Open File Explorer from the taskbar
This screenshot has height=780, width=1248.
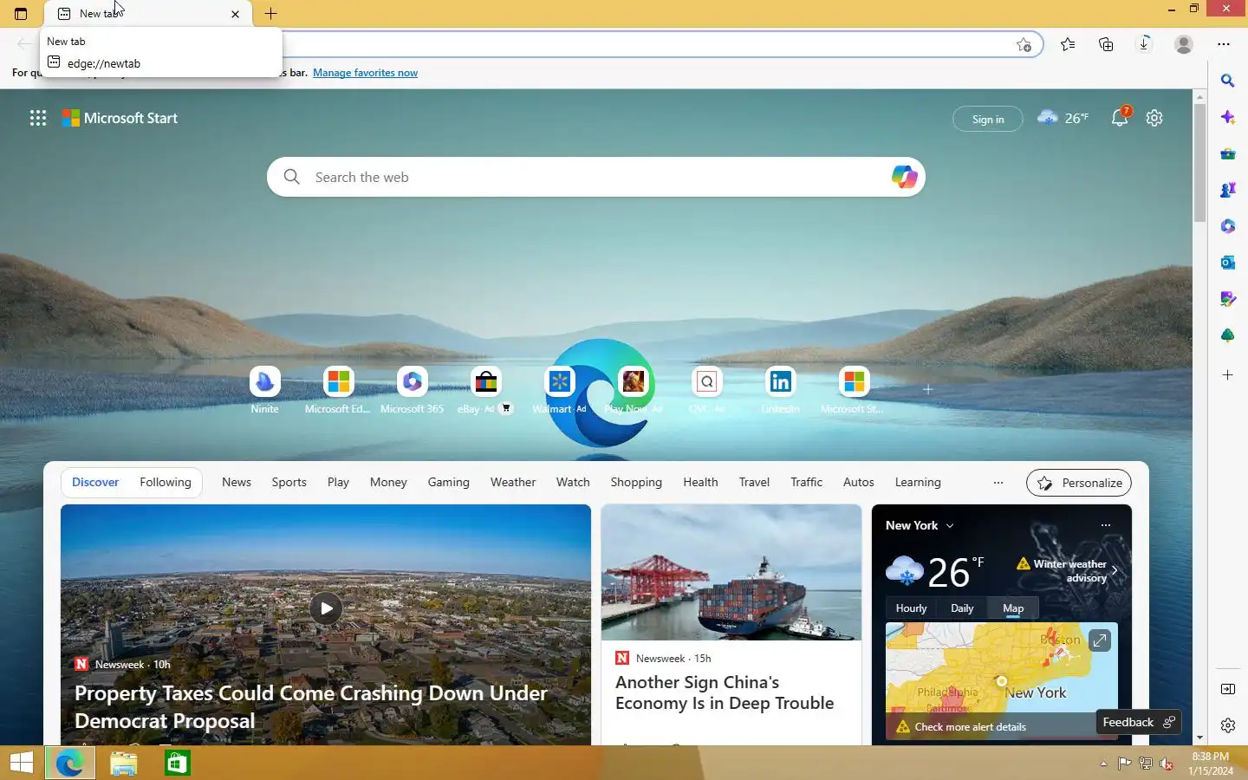pos(123,764)
